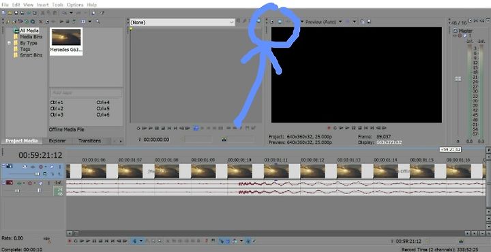This screenshot has width=491, height=252.
Task: Open a project with the folder icon
Action: [10, 13]
